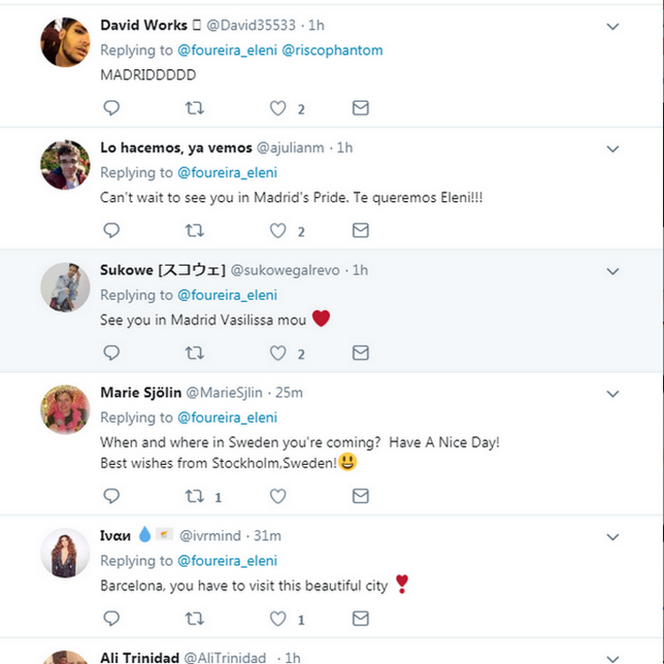664x664 pixels.
Task: Open the Lo hacemos, ya vemos profile name
Action: (x=176, y=148)
